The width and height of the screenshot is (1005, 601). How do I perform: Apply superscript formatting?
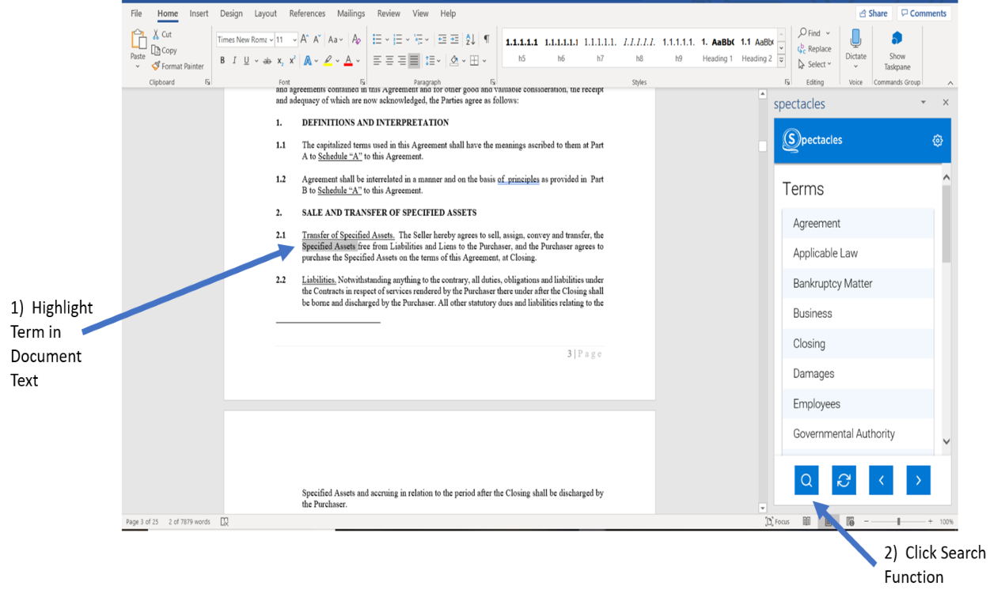coord(292,61)
